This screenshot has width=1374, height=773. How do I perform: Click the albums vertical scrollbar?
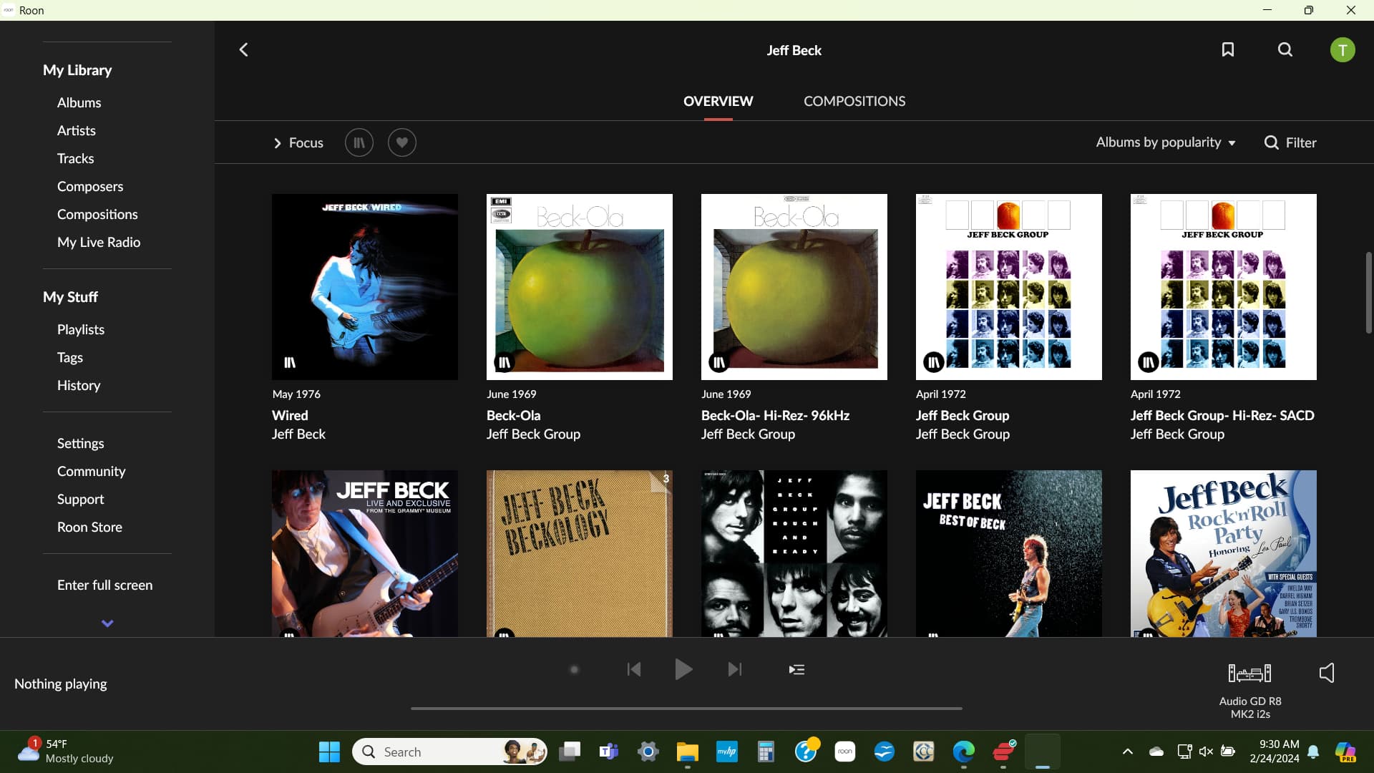click(x=1368, y=292)
